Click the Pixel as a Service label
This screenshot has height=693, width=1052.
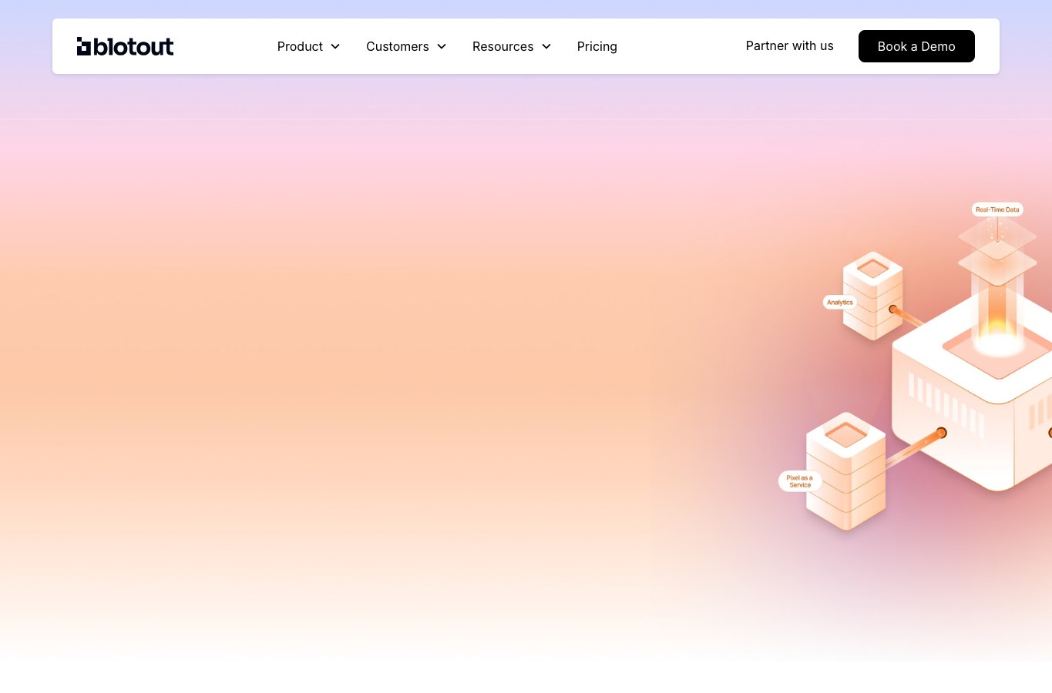point(800,481)
